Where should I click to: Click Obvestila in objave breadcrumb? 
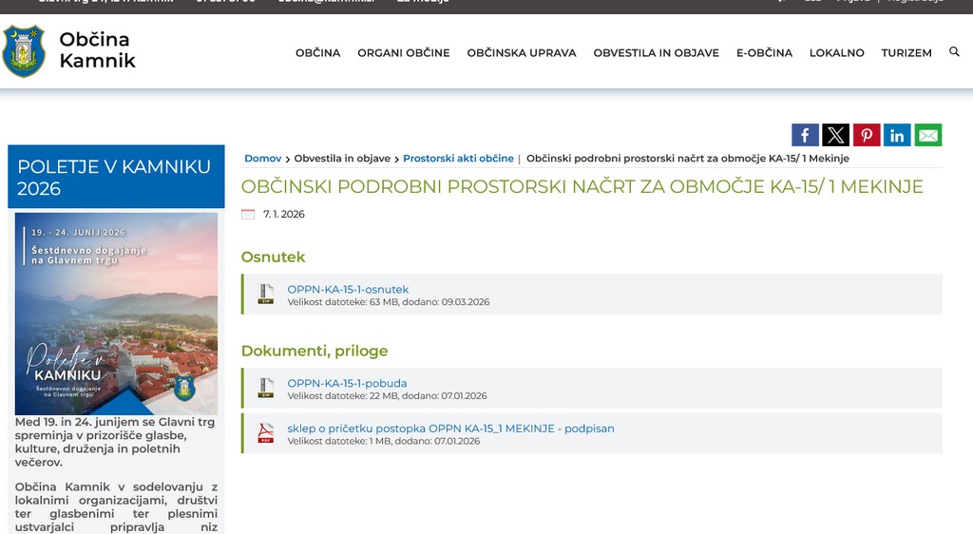342,158
